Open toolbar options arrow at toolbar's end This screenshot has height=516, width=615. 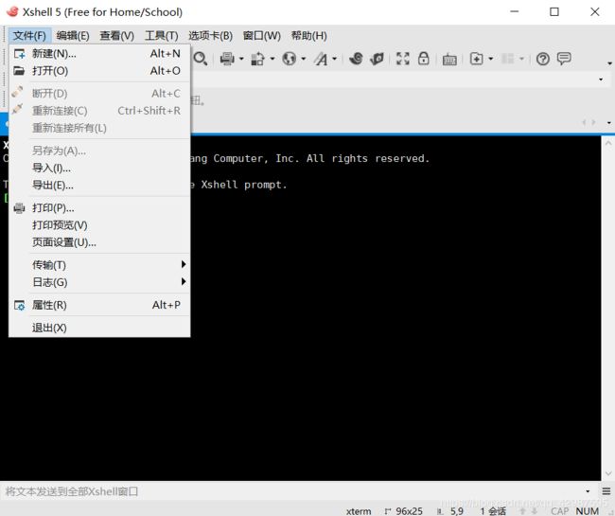click(609, 63)
